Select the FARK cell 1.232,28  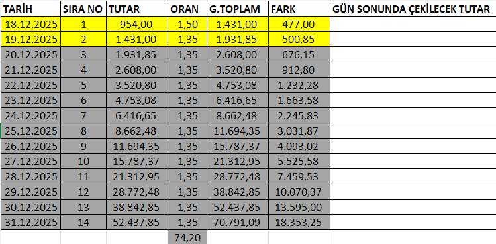coord(299,85)
